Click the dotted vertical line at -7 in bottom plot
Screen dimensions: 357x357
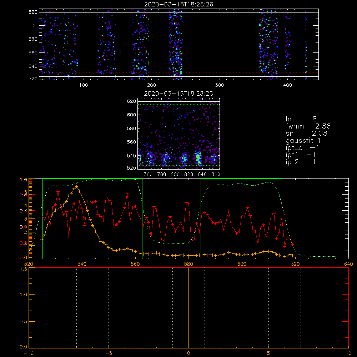(76, 308)
